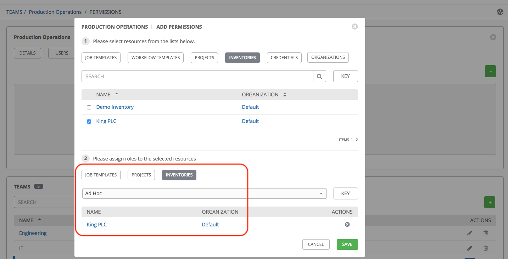Viewport: 508px width, 259px height.
Task: Cancel adding permissions
Action: click(316, 244)
